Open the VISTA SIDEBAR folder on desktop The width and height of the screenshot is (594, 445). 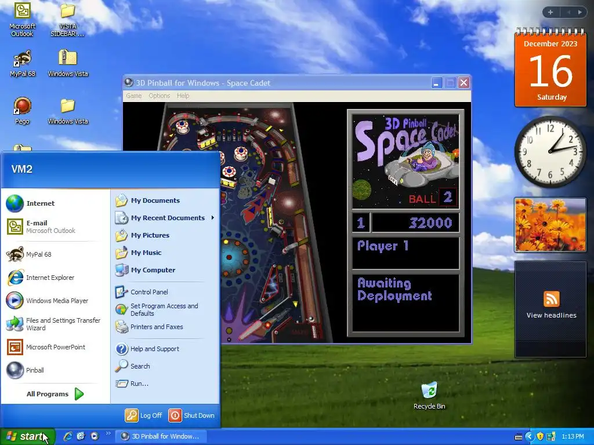click(x=67, y=20)
